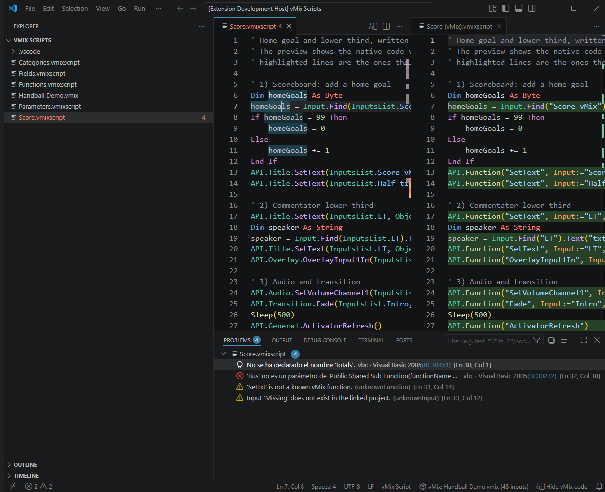The height and width of the screenshot is (492, 605).
Task: Open more actions for right editor group
Action: (597, 26)
